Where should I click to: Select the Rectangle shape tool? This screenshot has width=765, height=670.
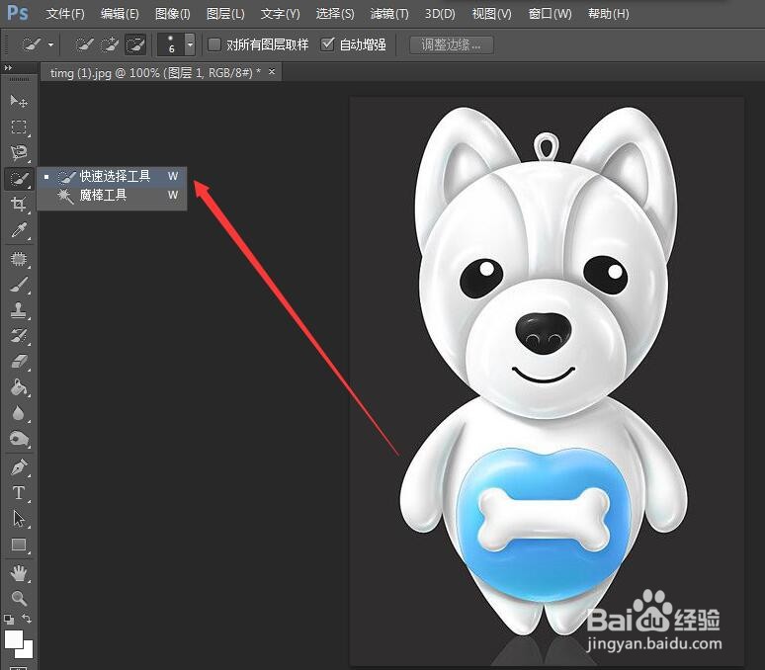(19, 544)
